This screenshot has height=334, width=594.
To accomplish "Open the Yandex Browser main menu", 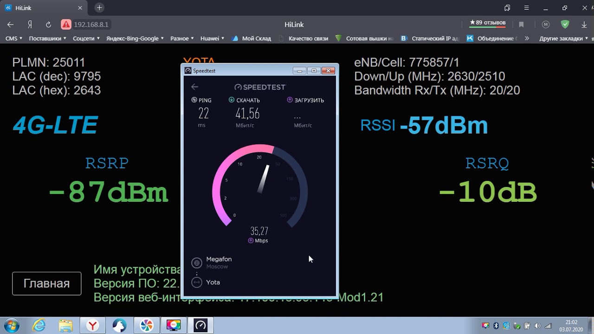I will [526, 8].
